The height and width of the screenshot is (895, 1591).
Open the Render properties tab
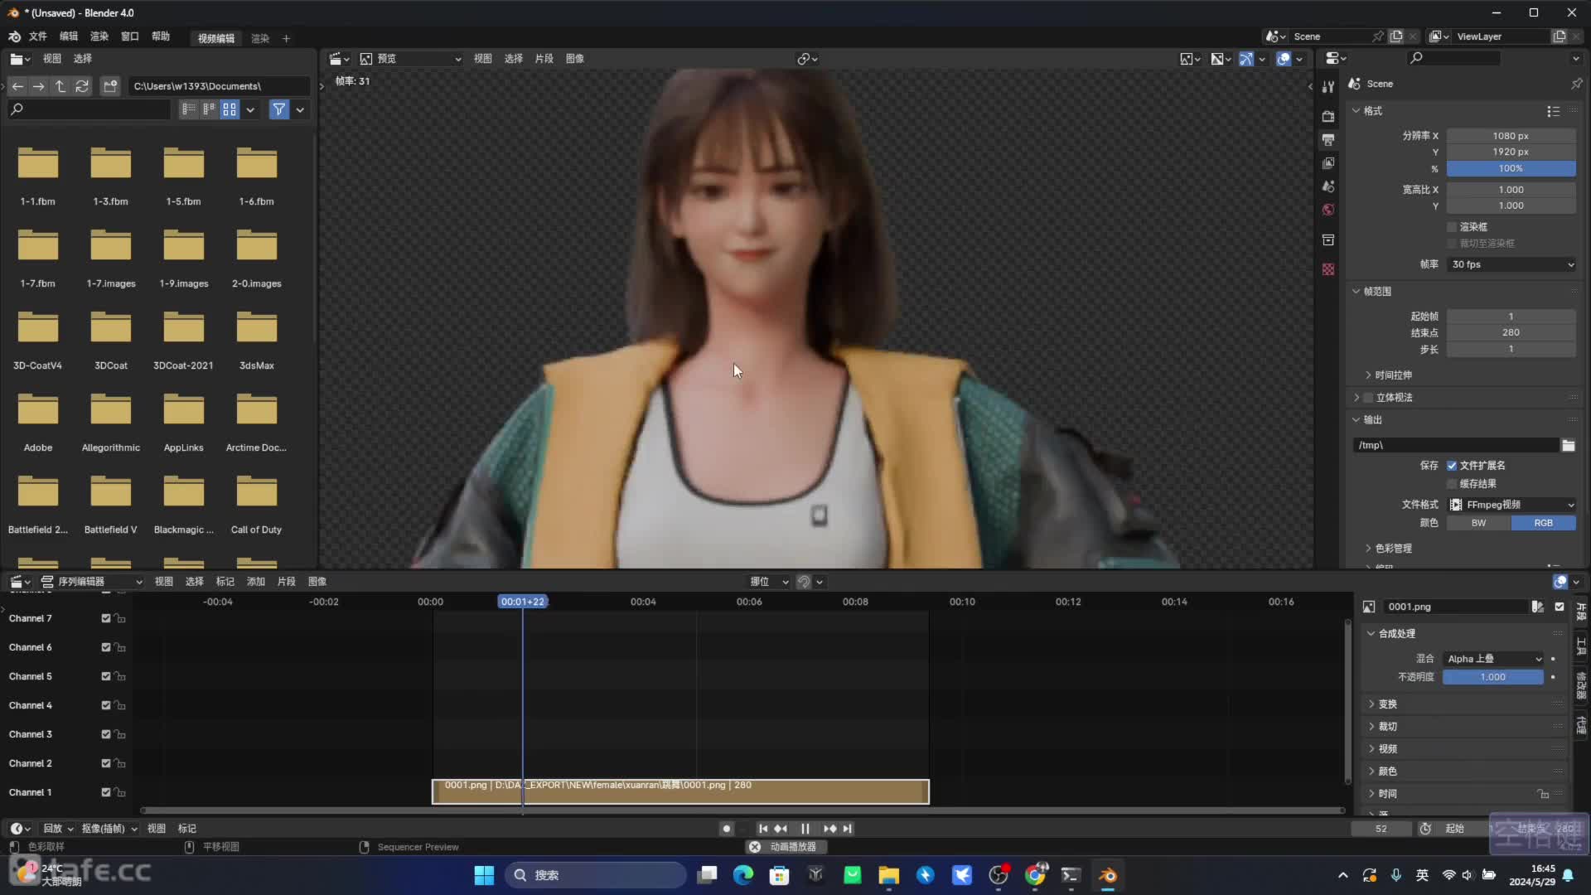click(1328, 116)
